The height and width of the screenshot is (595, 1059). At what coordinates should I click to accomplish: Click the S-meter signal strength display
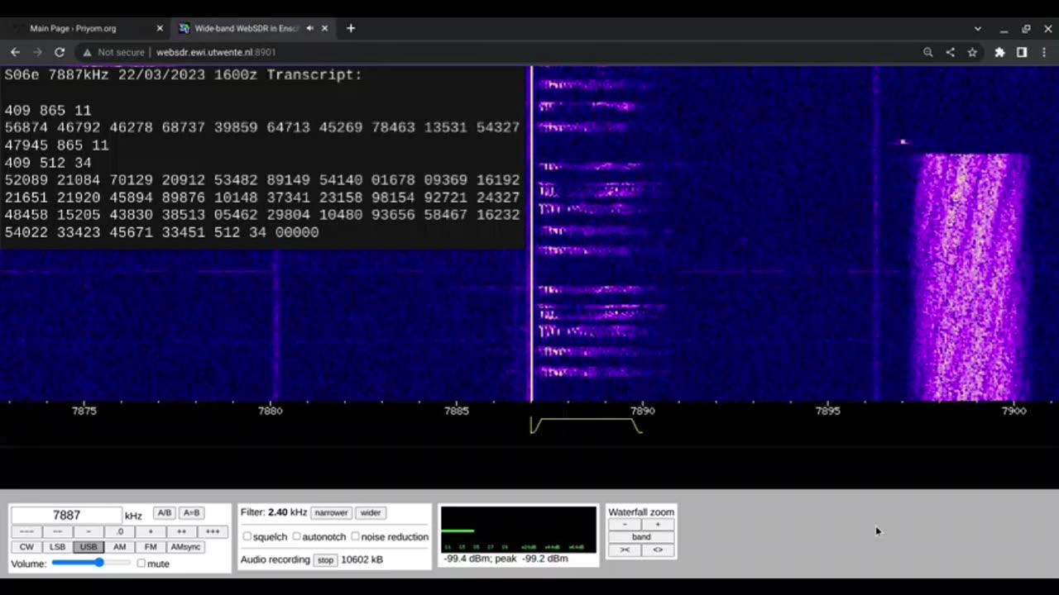(518, 529)
